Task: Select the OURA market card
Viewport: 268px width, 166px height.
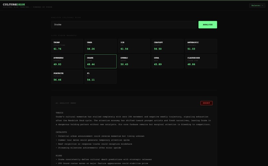Action: click(168, 61)
